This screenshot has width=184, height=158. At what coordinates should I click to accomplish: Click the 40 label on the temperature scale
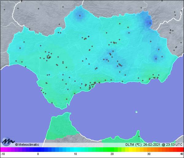(182, 154)
